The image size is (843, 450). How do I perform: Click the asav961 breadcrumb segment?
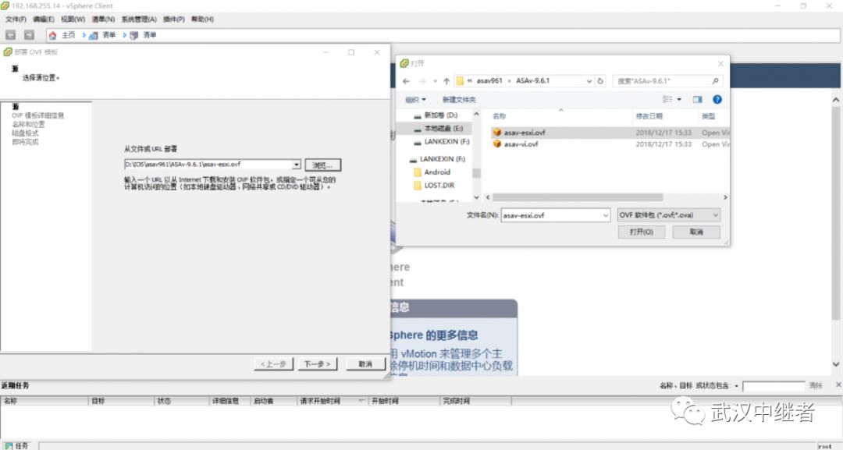tap(489, 81)
